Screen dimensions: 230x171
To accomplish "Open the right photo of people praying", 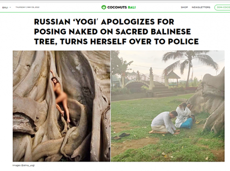I will coord(168,106).
